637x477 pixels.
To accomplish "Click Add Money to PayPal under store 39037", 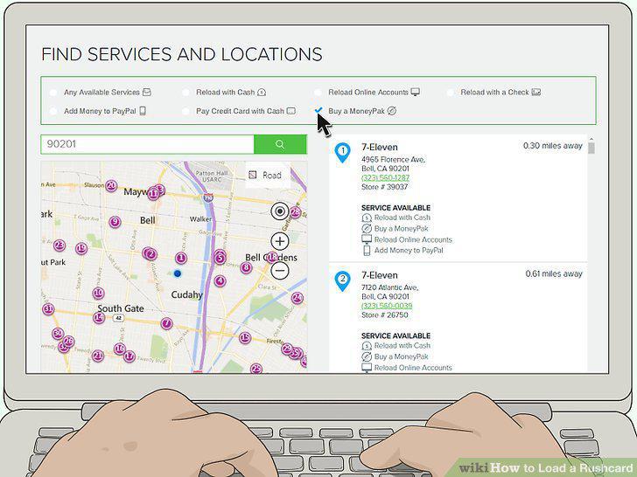I will coord(402,251).
